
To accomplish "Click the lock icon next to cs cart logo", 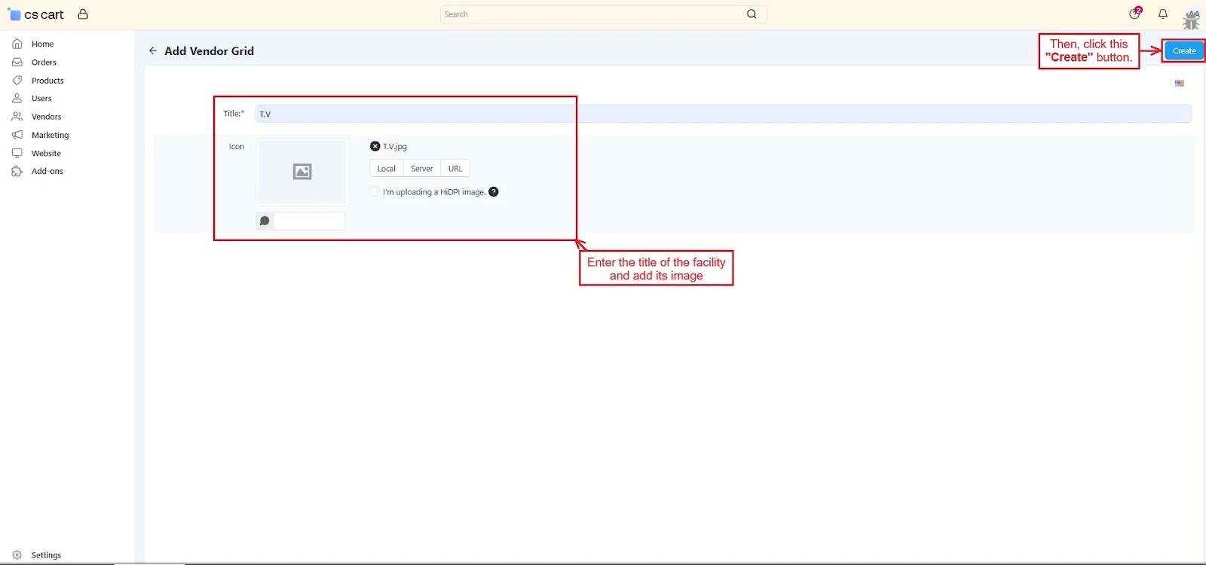I will (83, 14).
